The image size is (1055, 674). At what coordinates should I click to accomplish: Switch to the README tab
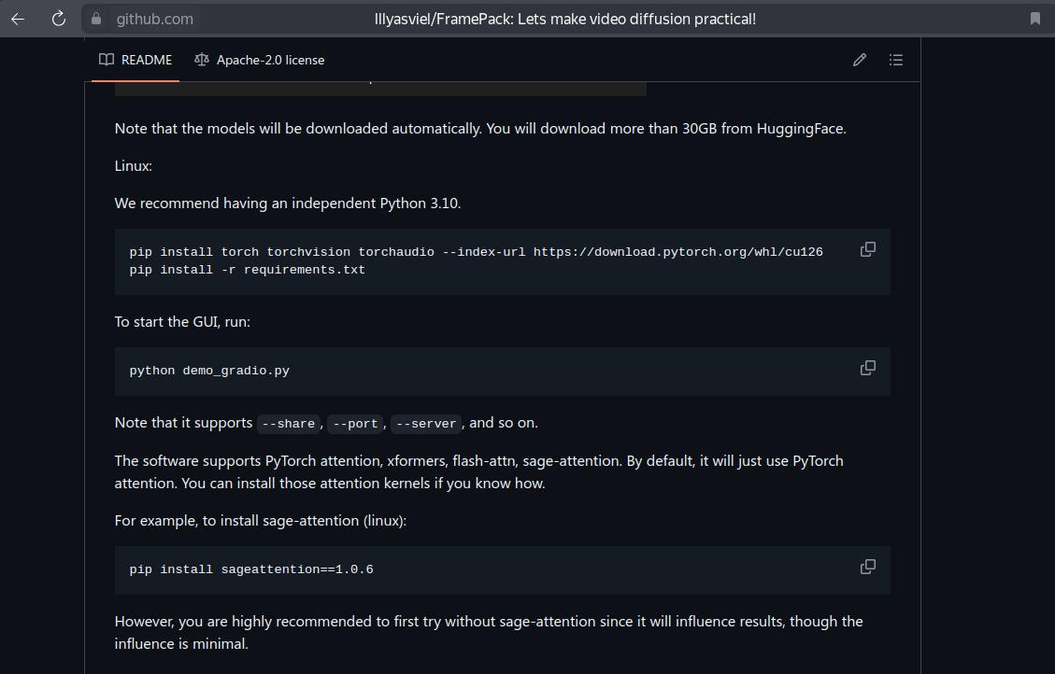coord(136,60)
